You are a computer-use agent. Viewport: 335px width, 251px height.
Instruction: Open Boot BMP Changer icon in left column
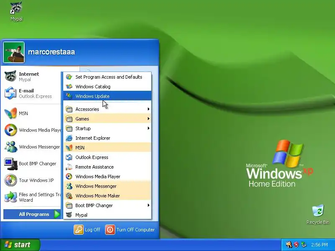11,164
